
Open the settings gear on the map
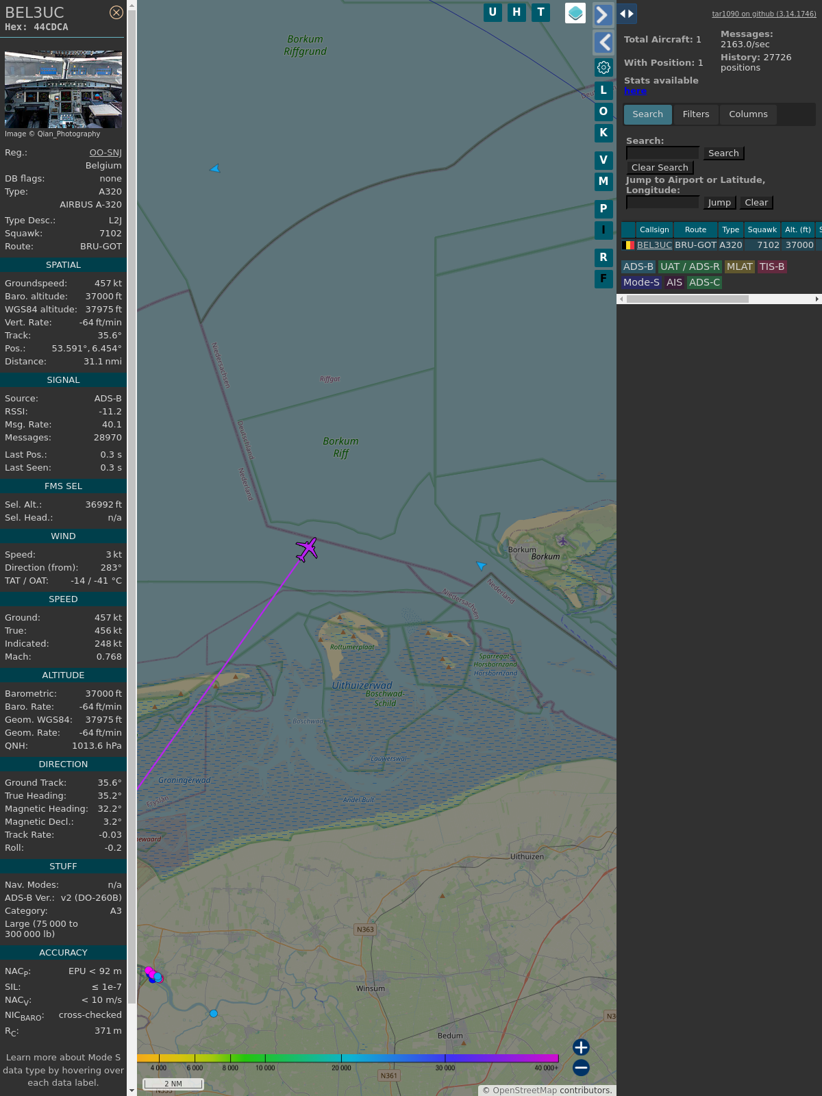click(x=603, y=67)
